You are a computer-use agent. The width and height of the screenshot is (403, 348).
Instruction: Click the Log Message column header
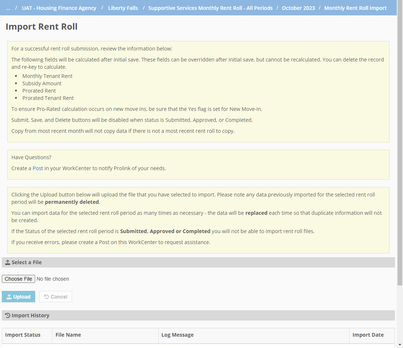(177, 335)
